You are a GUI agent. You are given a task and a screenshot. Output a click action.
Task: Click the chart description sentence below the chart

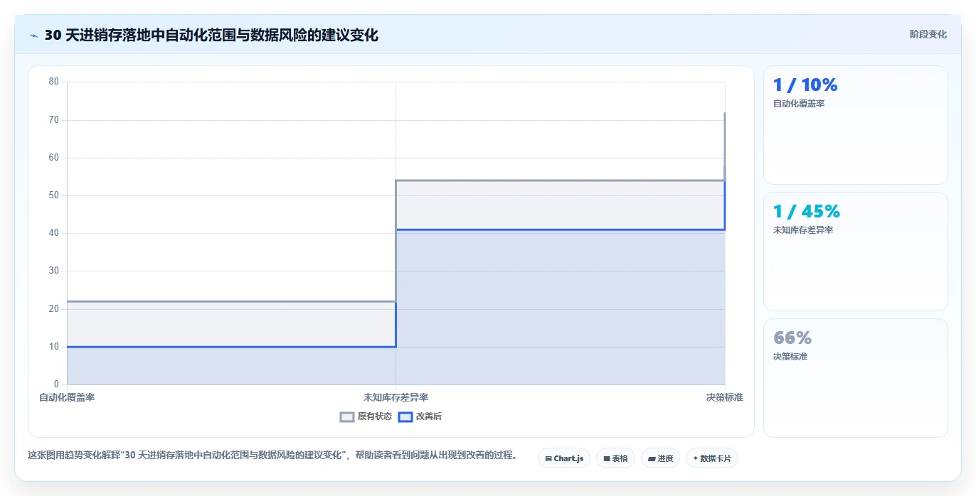[x=272, y=455]
